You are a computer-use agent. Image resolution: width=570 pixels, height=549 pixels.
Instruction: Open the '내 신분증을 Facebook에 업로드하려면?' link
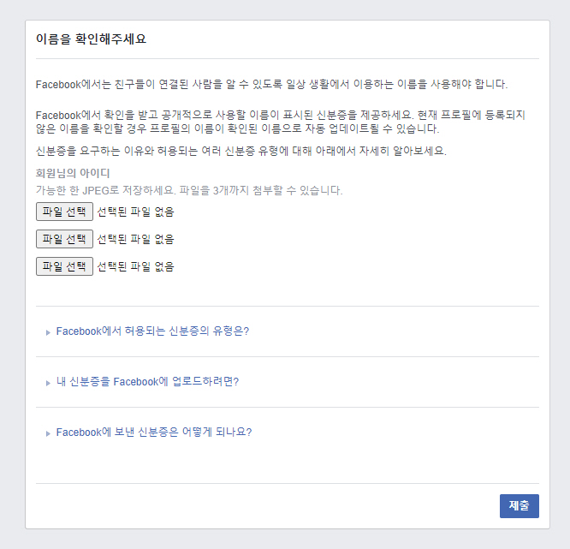pos(147,382)
